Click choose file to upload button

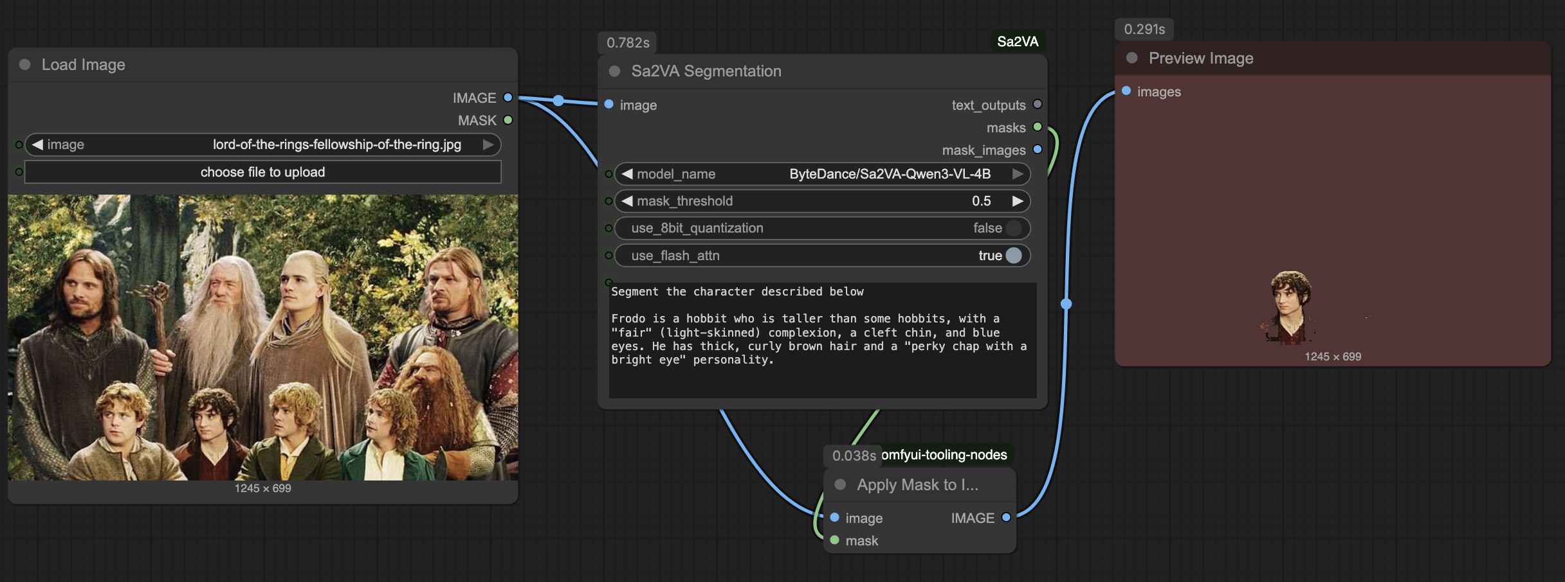(262, 172)
